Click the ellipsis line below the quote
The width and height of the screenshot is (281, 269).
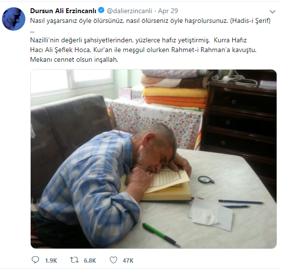32,32
